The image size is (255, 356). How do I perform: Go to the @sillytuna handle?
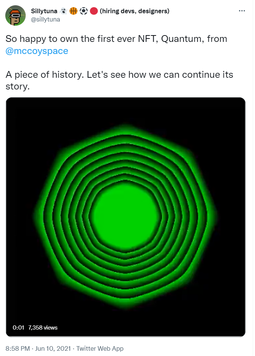coord(45,19)
